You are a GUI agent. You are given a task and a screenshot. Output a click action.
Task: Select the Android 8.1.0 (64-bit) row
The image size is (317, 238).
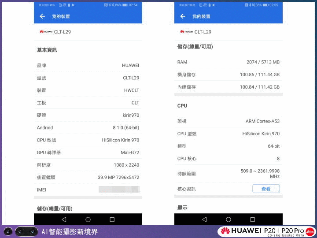coord(88,128)
